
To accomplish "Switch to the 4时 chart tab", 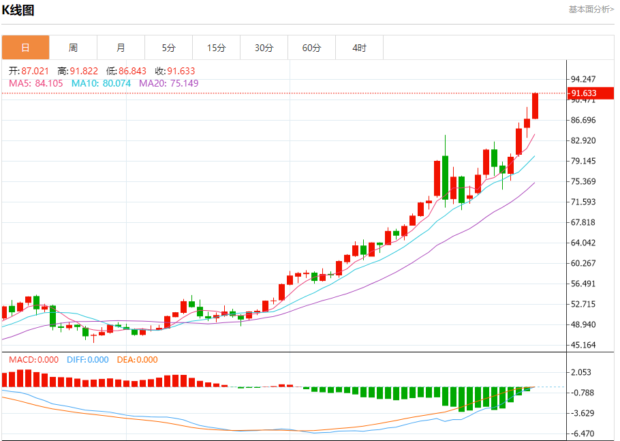I will (359, 48).
